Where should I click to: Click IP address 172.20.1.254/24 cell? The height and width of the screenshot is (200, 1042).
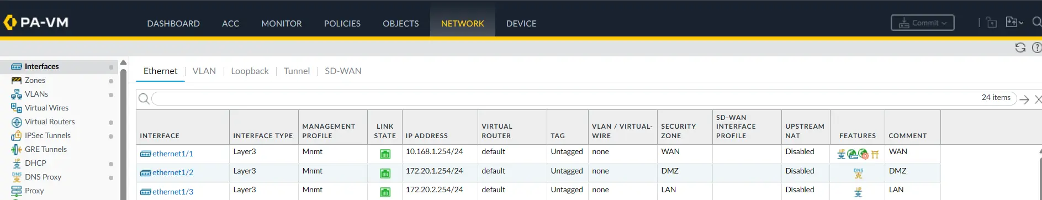point(435,171)
